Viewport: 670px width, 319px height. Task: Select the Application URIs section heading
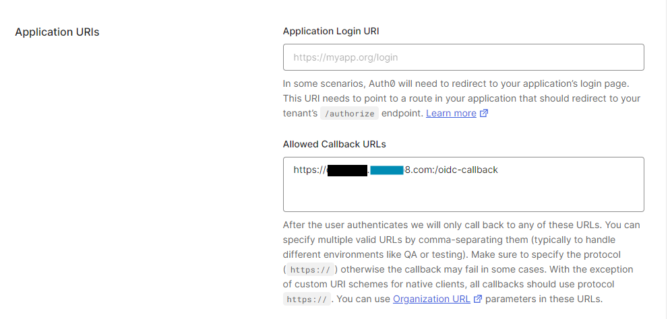coord(57,32)
